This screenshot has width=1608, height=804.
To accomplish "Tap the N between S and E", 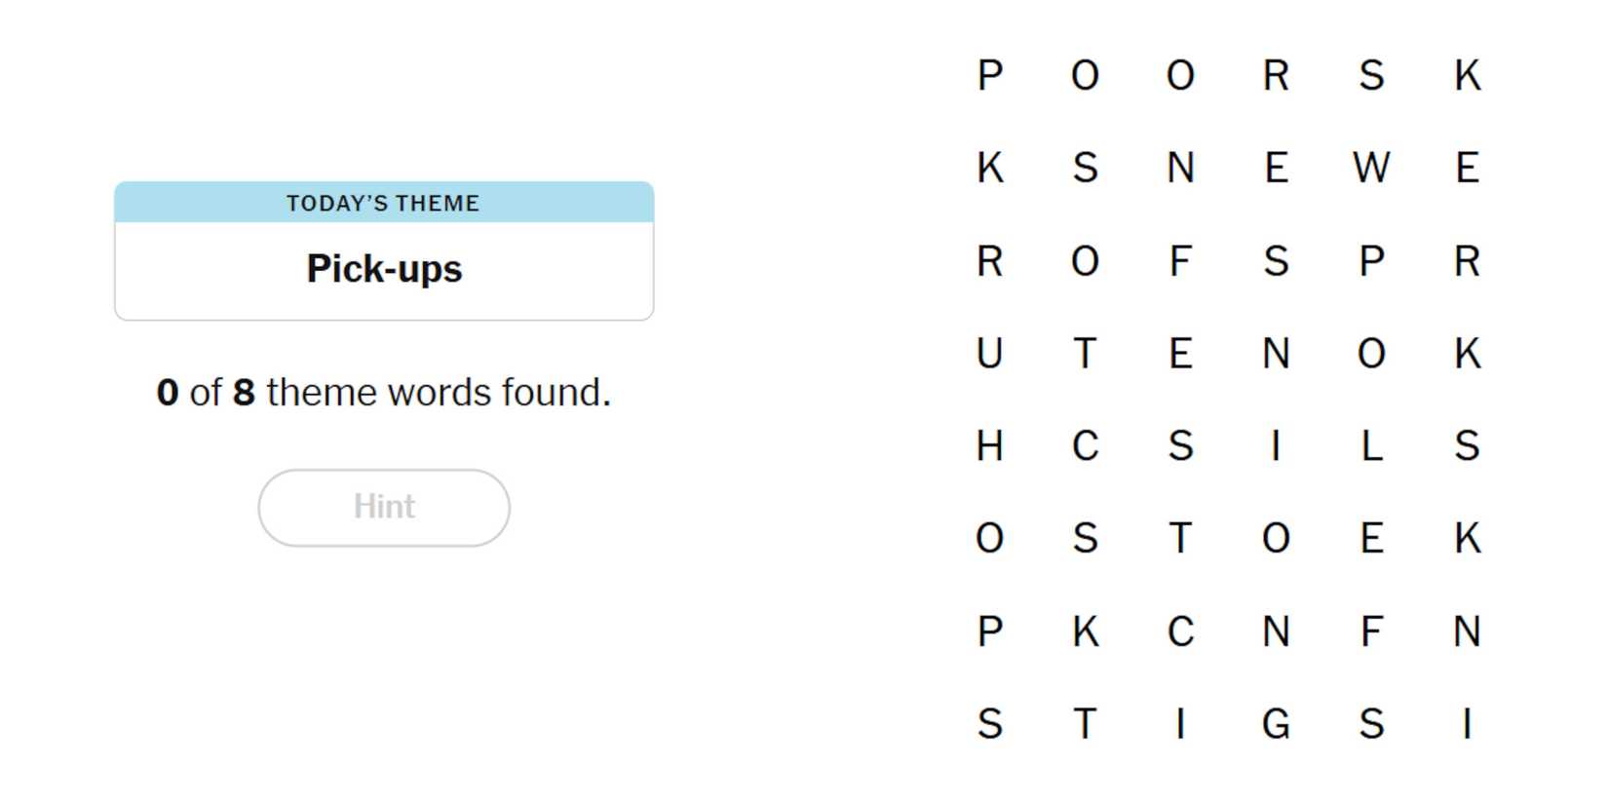I will 1180,169.
